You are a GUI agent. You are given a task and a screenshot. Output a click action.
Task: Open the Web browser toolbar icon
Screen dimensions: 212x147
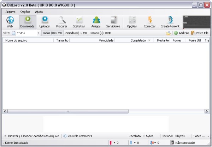point(10,22)
